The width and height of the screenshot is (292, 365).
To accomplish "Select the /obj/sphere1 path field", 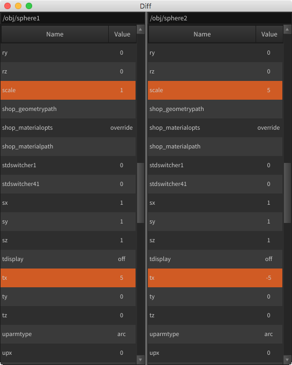I will pyautogui.click(x=73, y=18).
